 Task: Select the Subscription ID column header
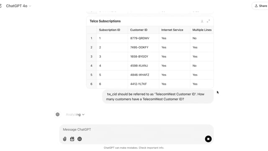pos(110,30)
